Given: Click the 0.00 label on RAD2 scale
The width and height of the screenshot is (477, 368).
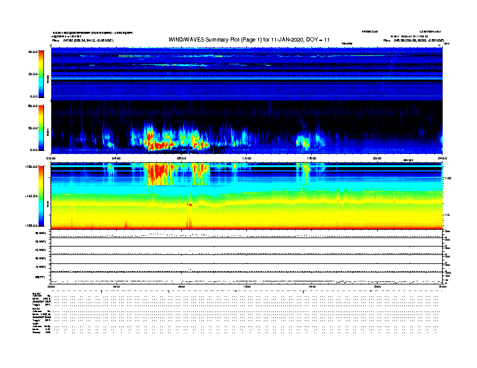Looking at the screenshot, I should point(34,96).
